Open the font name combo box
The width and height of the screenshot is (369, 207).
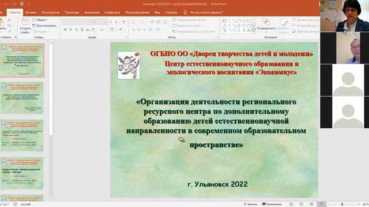pos(78,22)
